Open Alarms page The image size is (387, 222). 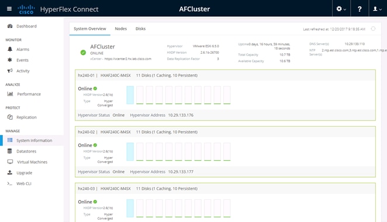point(23,49)
